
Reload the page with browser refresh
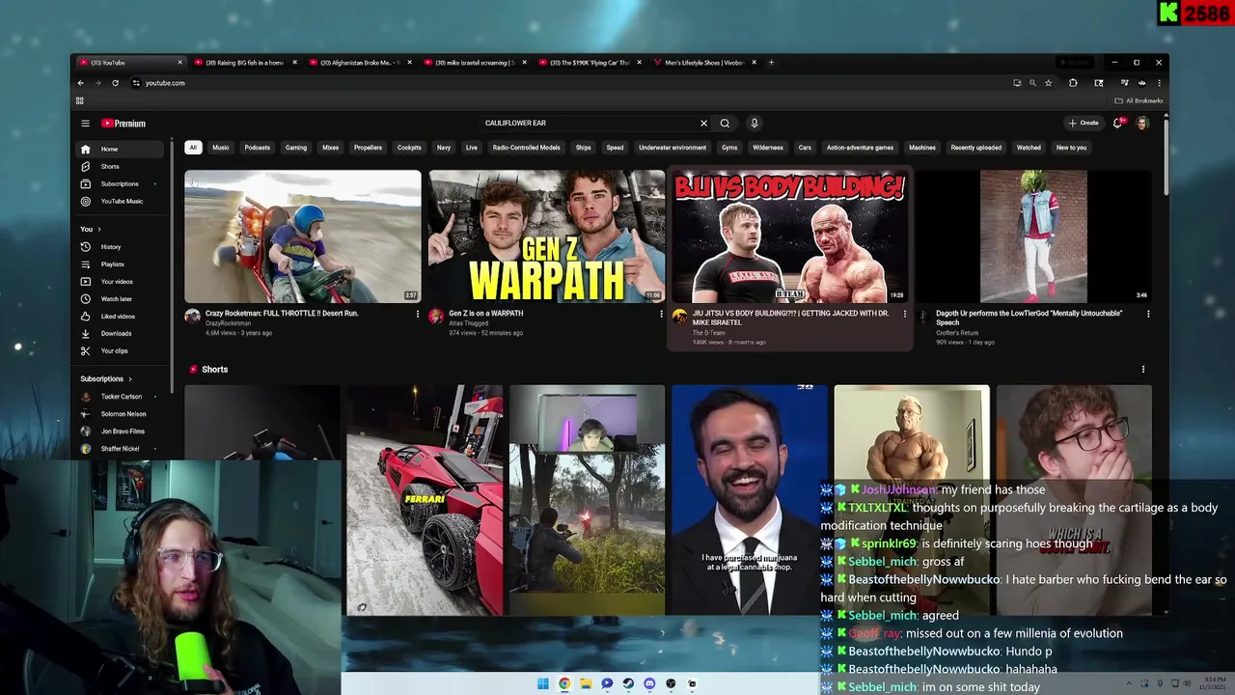point(115,83)
